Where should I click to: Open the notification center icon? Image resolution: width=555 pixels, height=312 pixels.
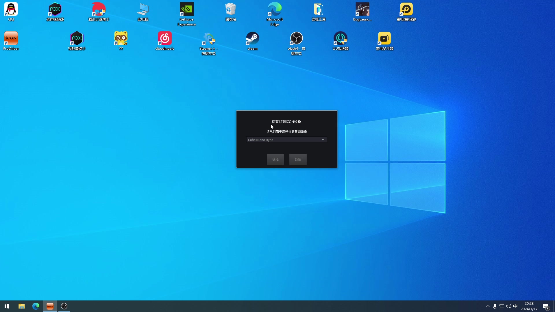click(x=546, y=306)
